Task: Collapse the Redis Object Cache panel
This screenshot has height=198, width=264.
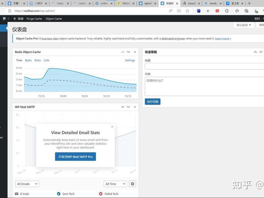Action: [135, 52]
